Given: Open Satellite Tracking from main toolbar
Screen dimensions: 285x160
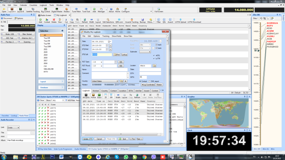Looking at the screenshot, I should 33,10.
